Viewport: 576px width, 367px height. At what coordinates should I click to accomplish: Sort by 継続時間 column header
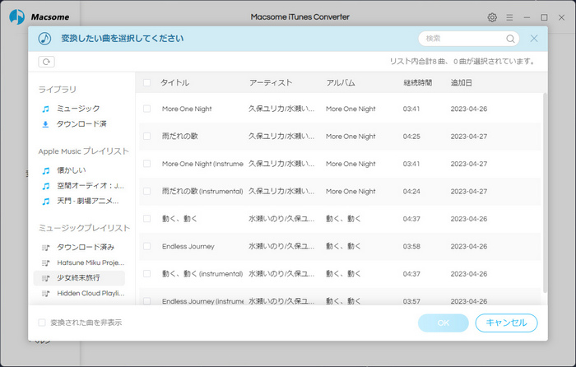coord(417,82)
